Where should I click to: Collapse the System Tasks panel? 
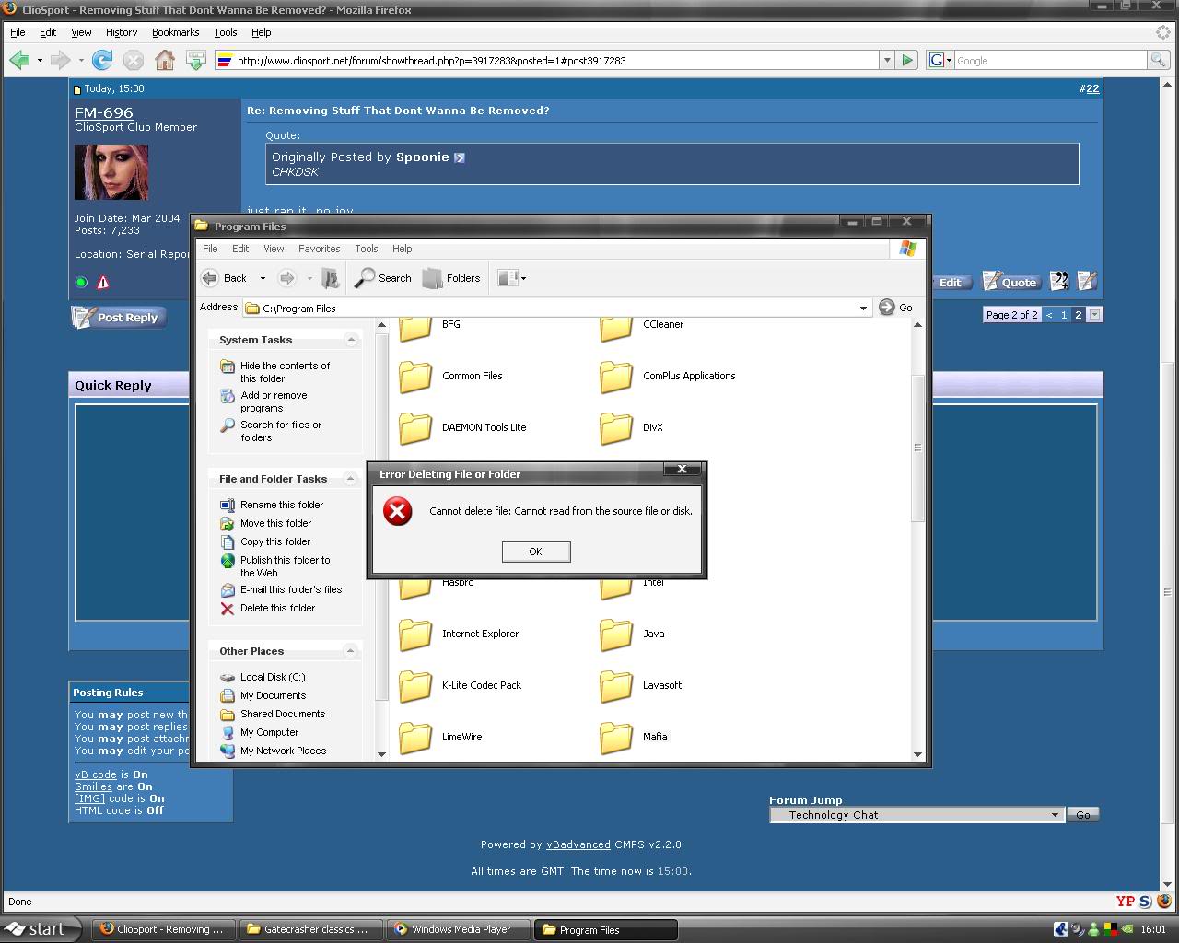pos(351,340)
